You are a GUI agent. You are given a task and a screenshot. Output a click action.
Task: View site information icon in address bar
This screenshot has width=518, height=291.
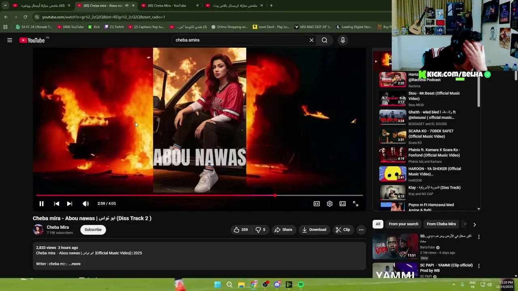[x=37, y=17]
